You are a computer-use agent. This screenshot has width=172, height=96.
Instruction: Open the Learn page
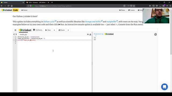point(131,10)
